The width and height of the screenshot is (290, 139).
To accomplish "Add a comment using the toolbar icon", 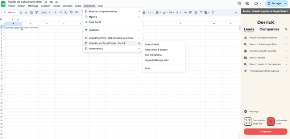I will 191,13.
